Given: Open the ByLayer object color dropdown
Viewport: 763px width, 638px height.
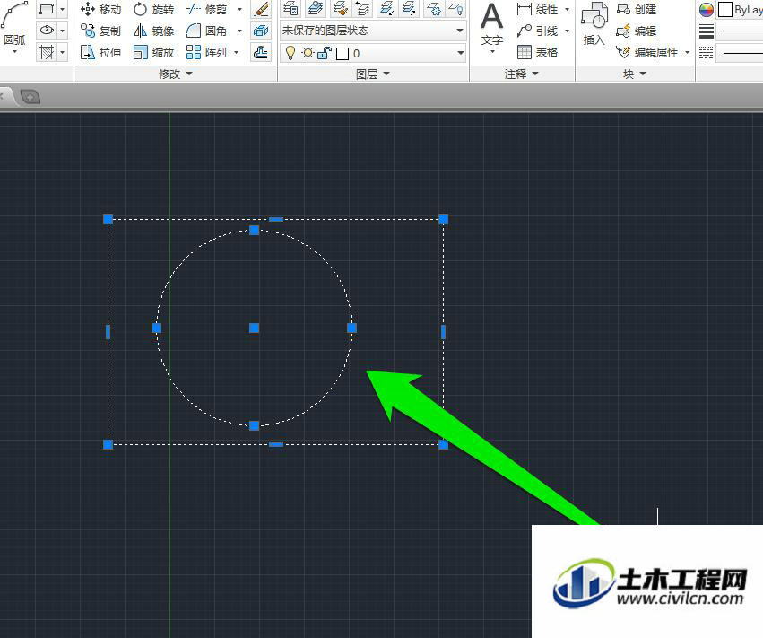Looking at the screenshot, I should point(740,9).
